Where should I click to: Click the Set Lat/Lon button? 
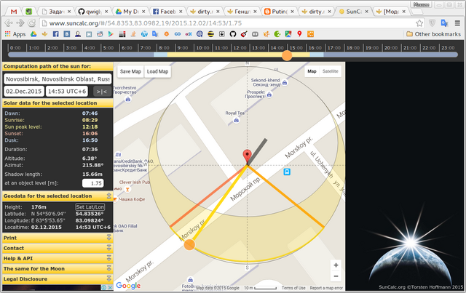(90, 207)
